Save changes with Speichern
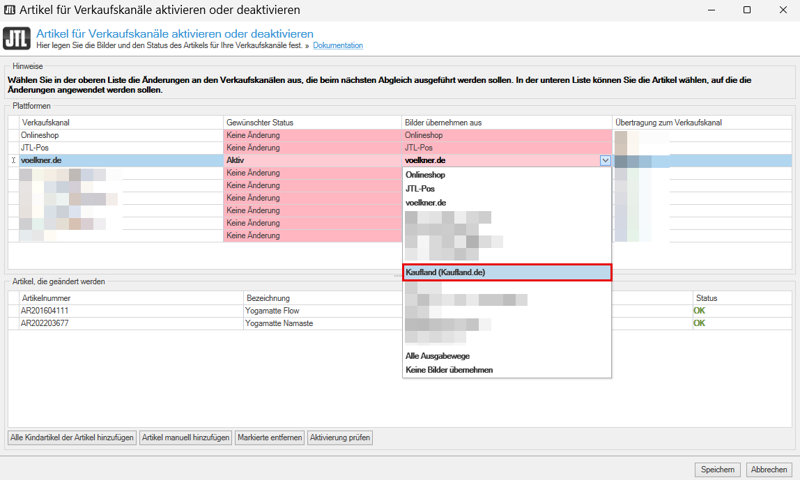This screenshot has width=800, height=480. click(x=718, y=470)
